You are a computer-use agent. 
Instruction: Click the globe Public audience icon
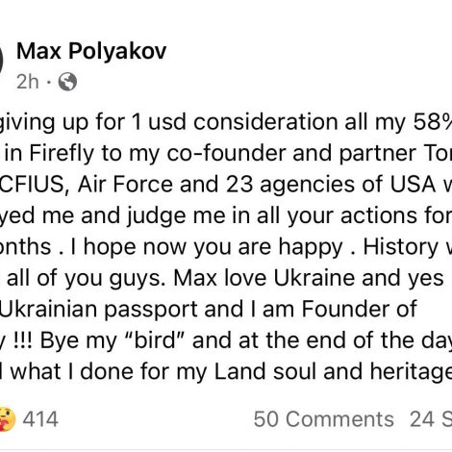[67, 82]
